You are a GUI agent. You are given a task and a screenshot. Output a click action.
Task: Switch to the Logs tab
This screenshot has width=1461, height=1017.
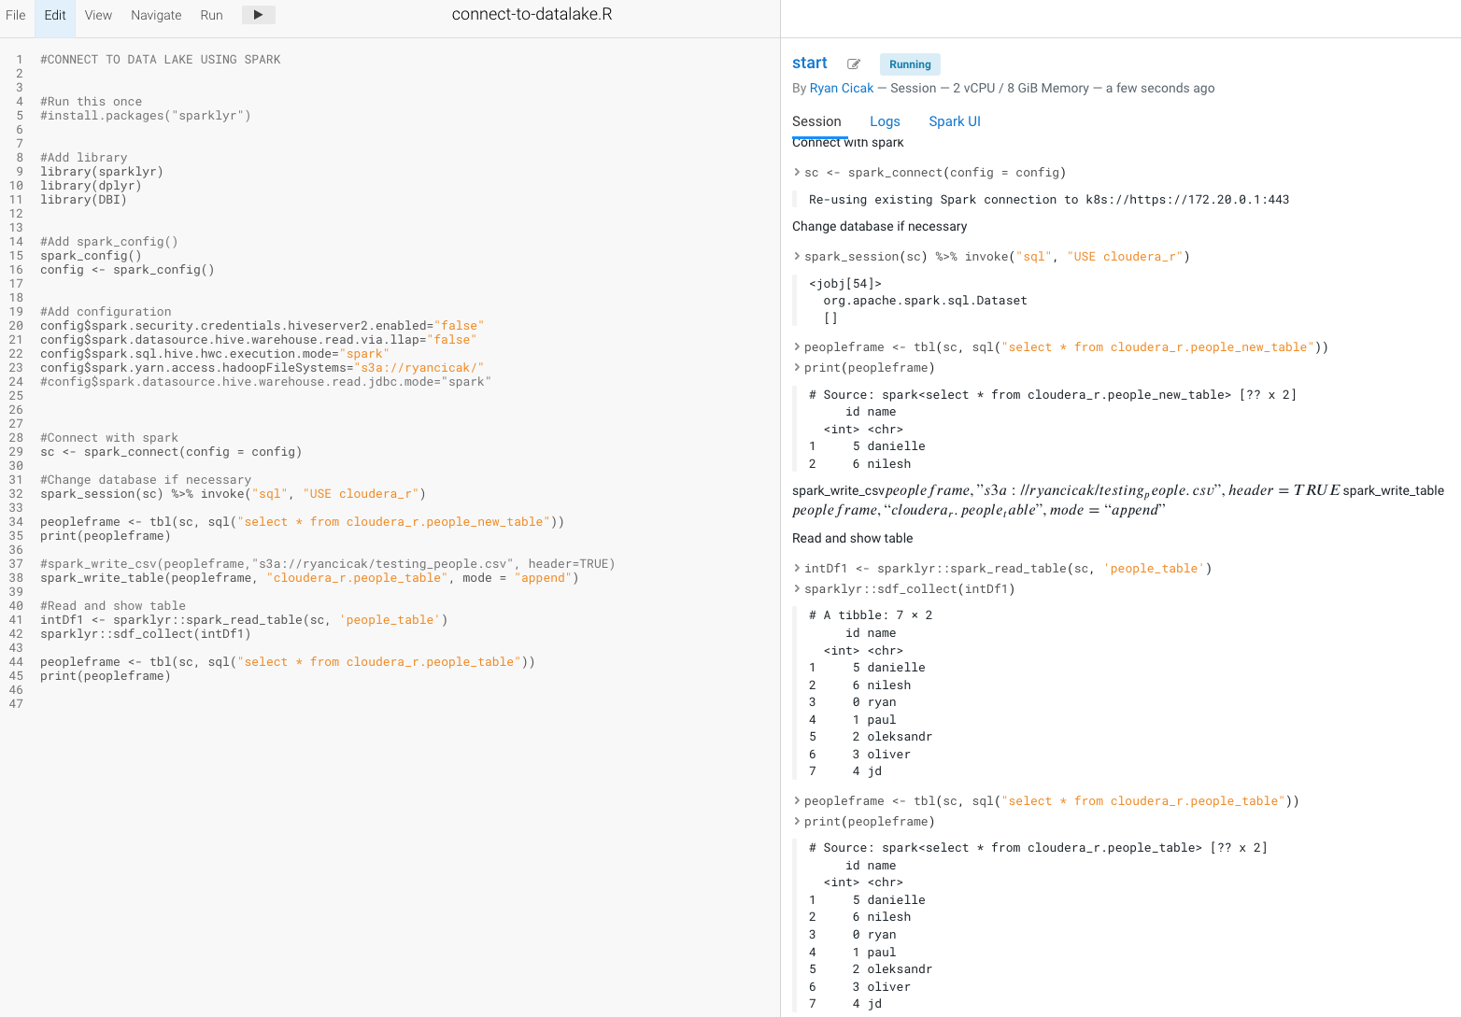[x=885, y=121]
